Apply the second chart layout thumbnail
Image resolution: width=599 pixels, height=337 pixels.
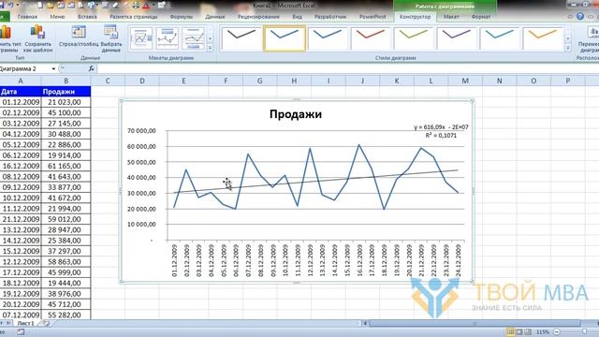168,38
